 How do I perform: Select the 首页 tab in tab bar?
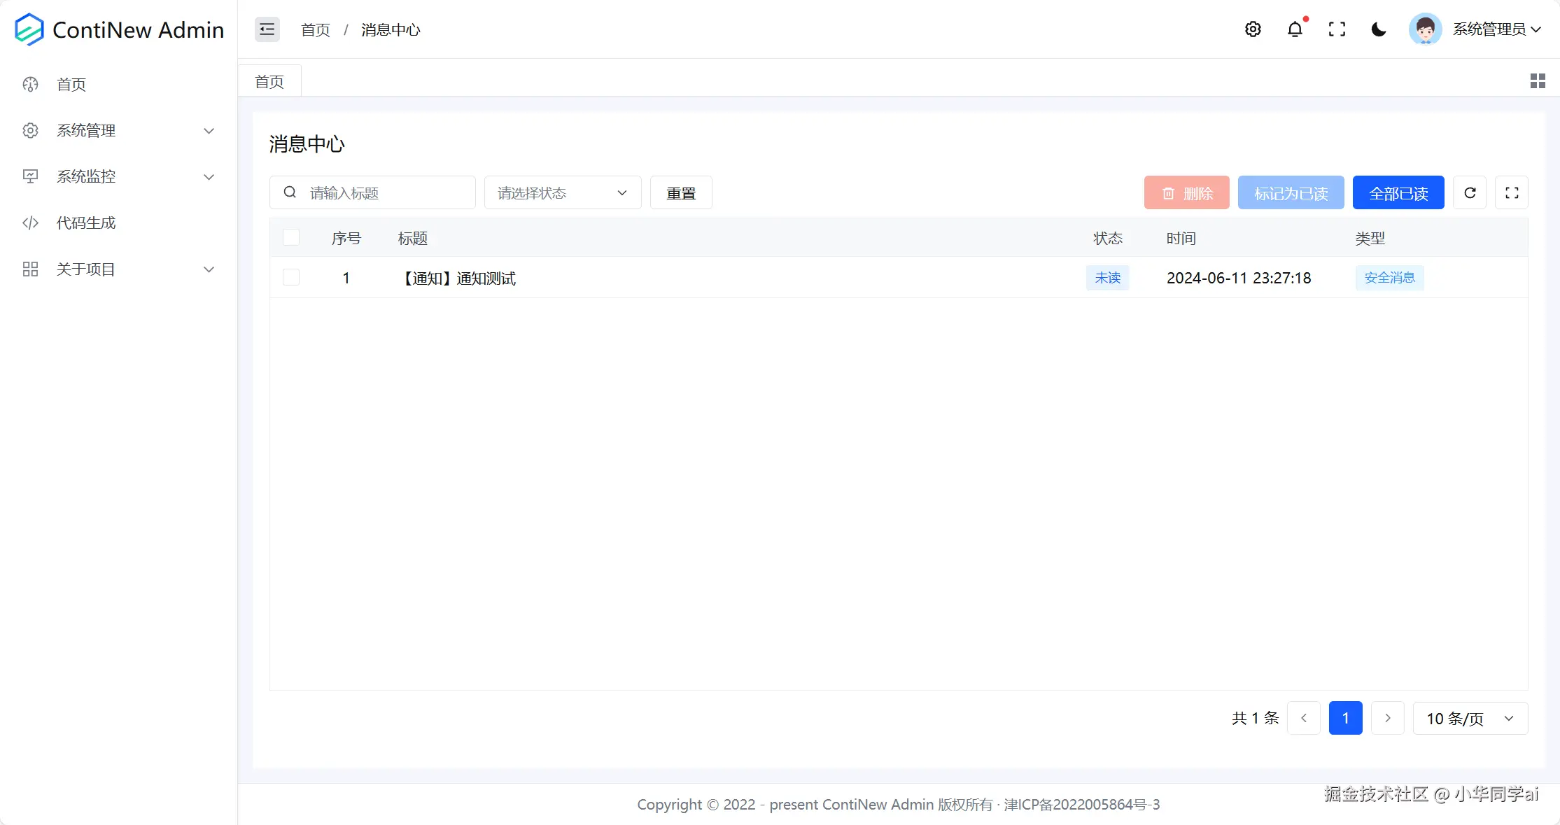269,82
